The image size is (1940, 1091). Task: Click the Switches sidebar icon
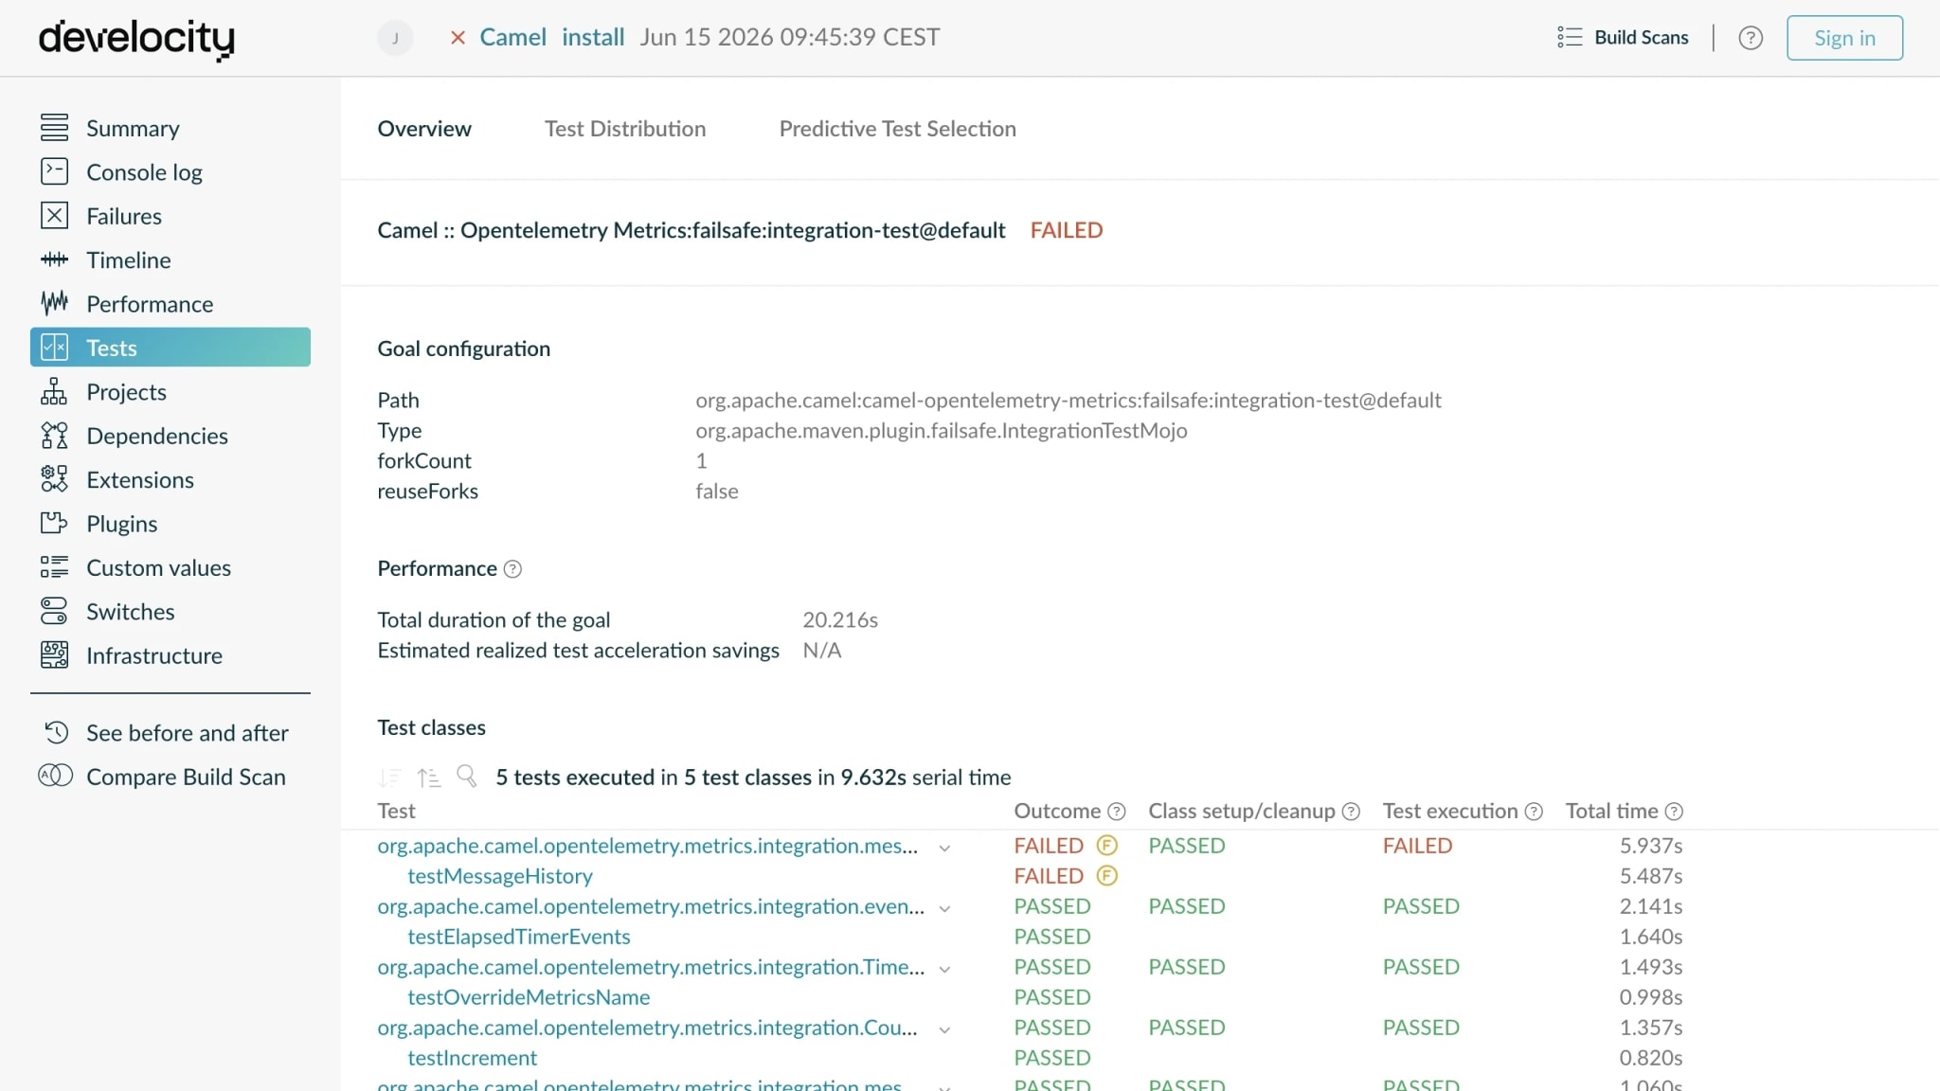click(x=54, y=611)
